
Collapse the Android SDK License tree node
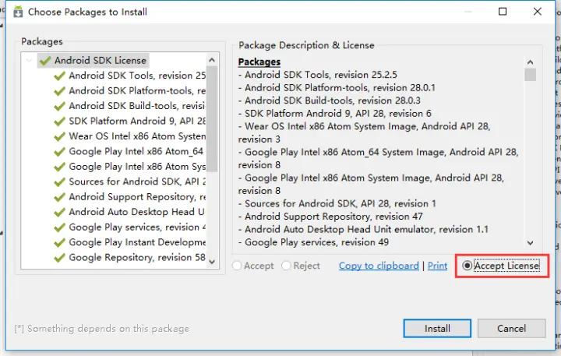point(30,61)
